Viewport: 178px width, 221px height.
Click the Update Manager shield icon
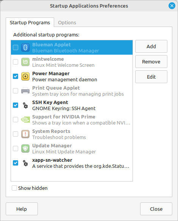(x=25, y=148)
